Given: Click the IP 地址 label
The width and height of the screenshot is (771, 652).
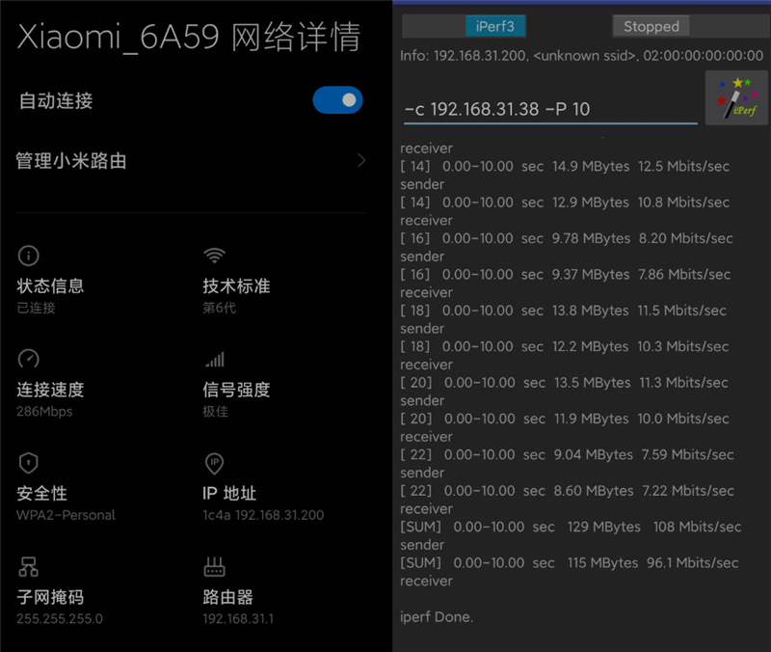Looking at the screenshot, I should (229, 494).
